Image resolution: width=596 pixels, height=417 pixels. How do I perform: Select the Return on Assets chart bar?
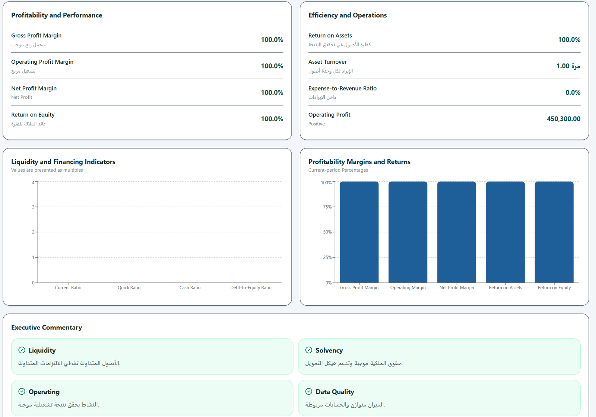pyautogui.click(x=505, y=232)
